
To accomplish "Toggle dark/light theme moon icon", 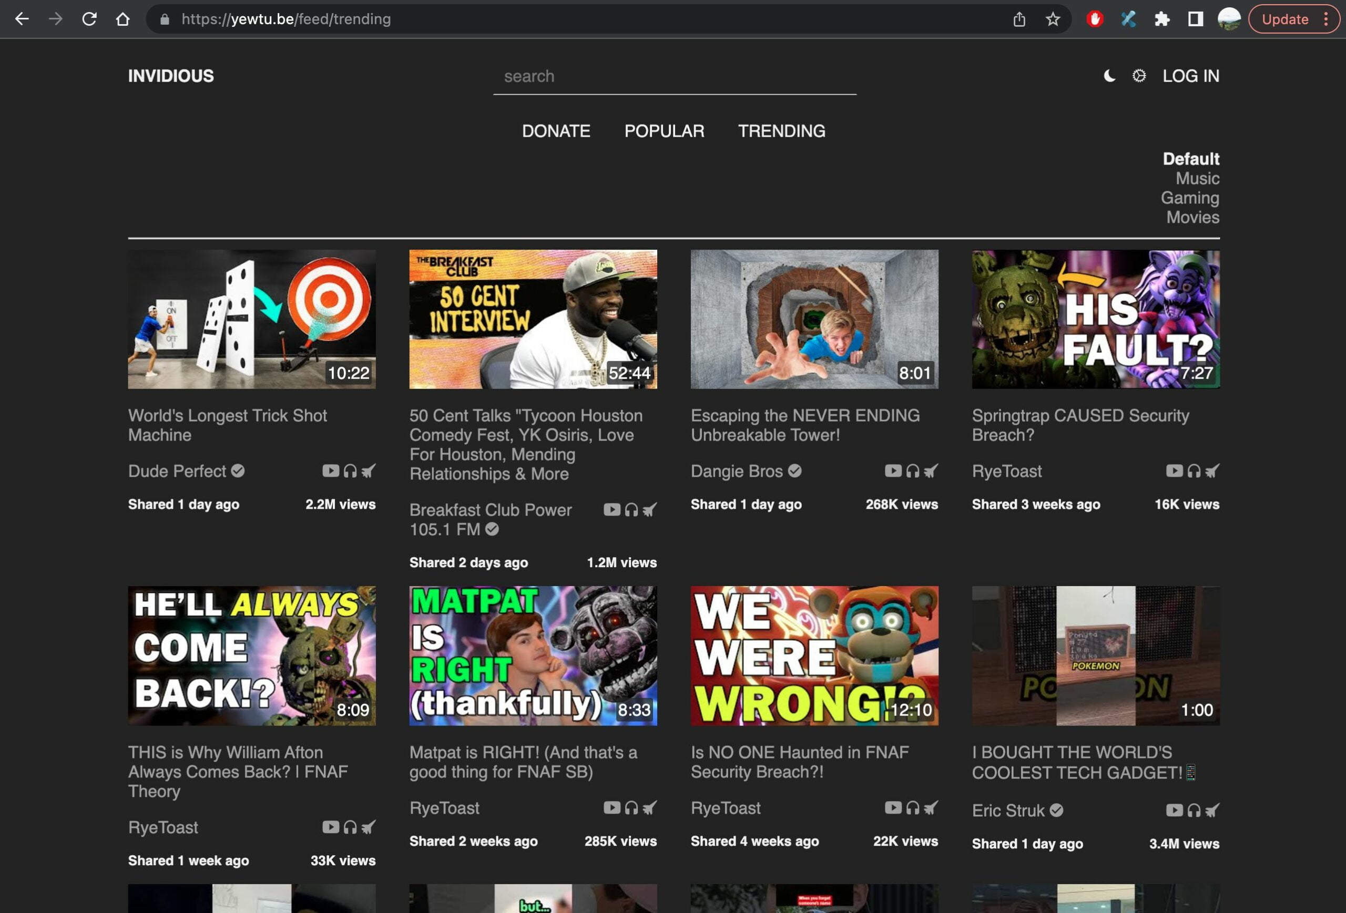I will pyautogui.click(x=1109, y=76).
